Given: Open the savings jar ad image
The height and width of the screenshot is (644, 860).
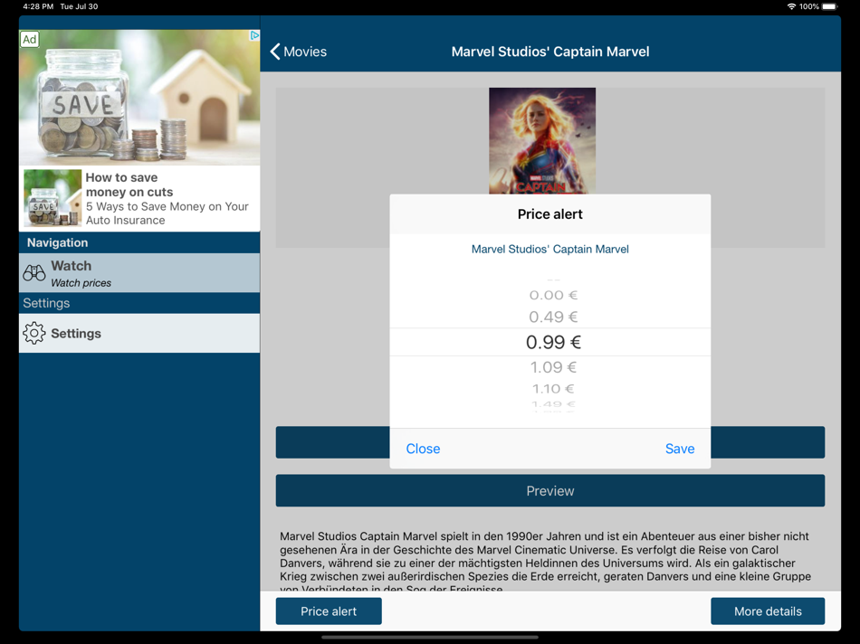Looking at the screenshot, I should [139, 98].
